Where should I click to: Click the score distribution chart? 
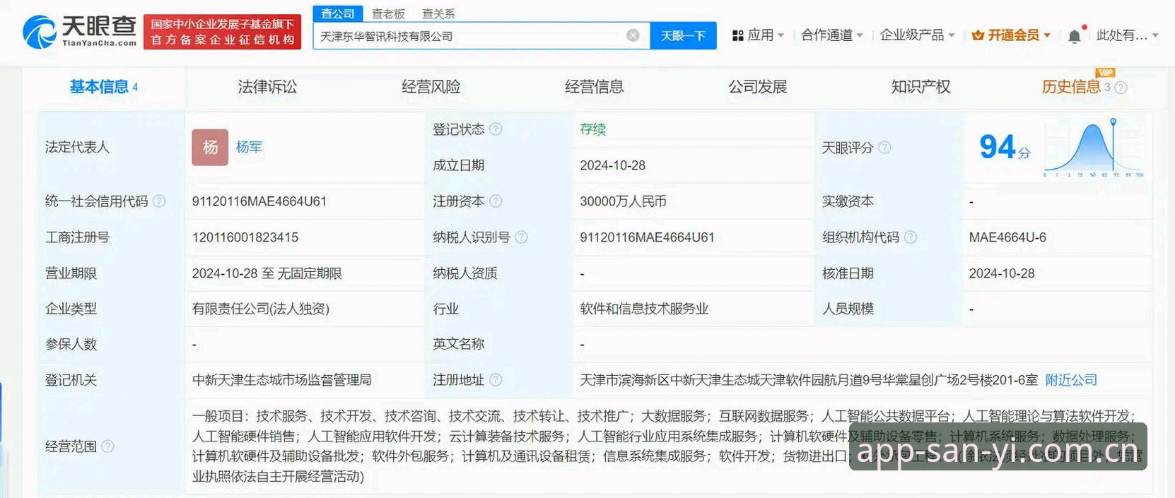coord(1094,148)
